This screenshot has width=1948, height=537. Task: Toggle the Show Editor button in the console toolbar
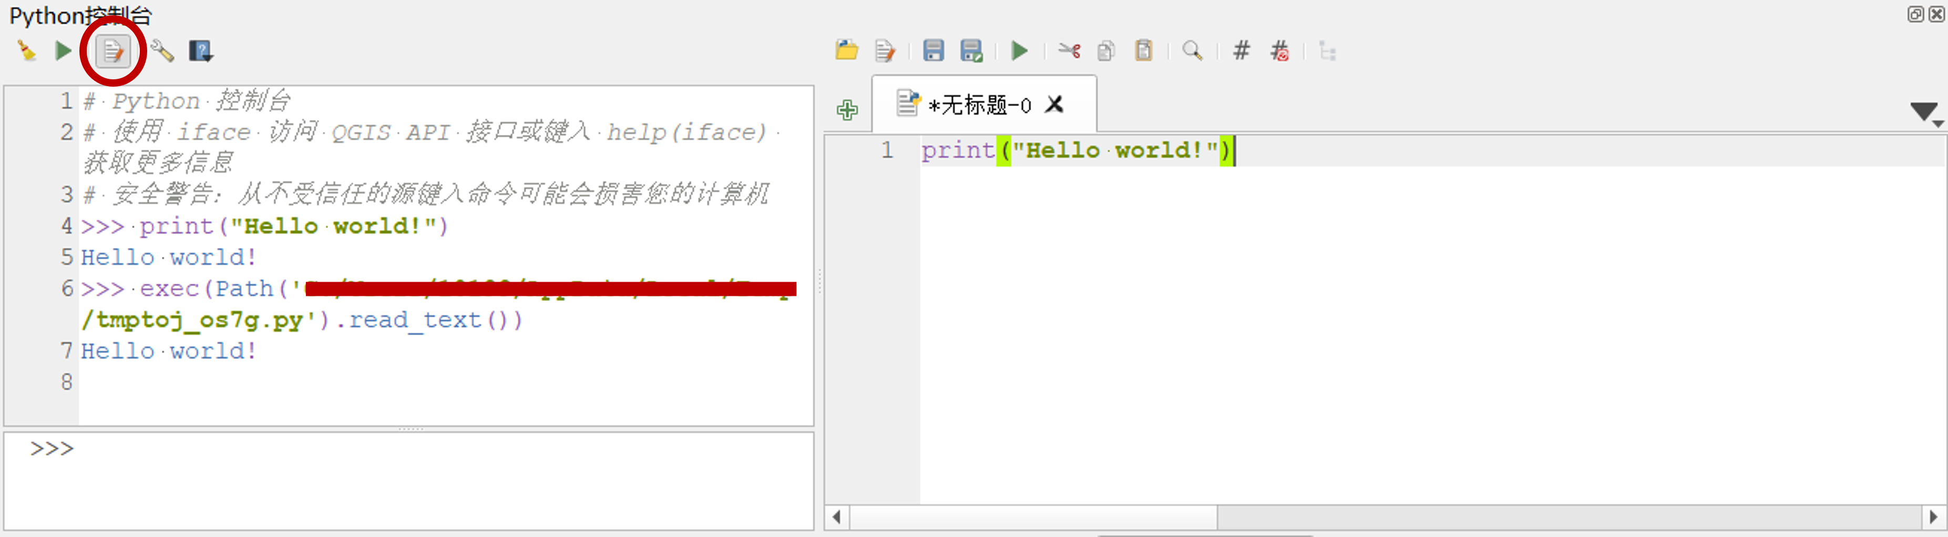click(112, 51)
